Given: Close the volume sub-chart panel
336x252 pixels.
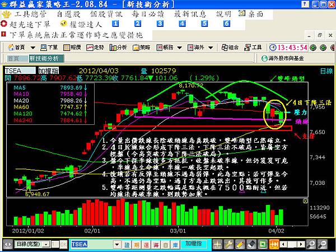Looking at the screenshot, I should pos(305,201).
